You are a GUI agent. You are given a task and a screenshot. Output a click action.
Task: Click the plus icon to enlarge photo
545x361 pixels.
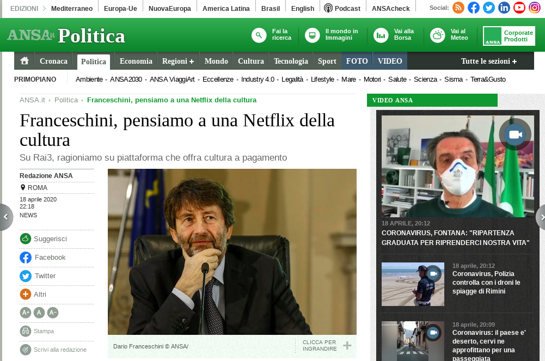pyautogui.click(x=347, y=345)
